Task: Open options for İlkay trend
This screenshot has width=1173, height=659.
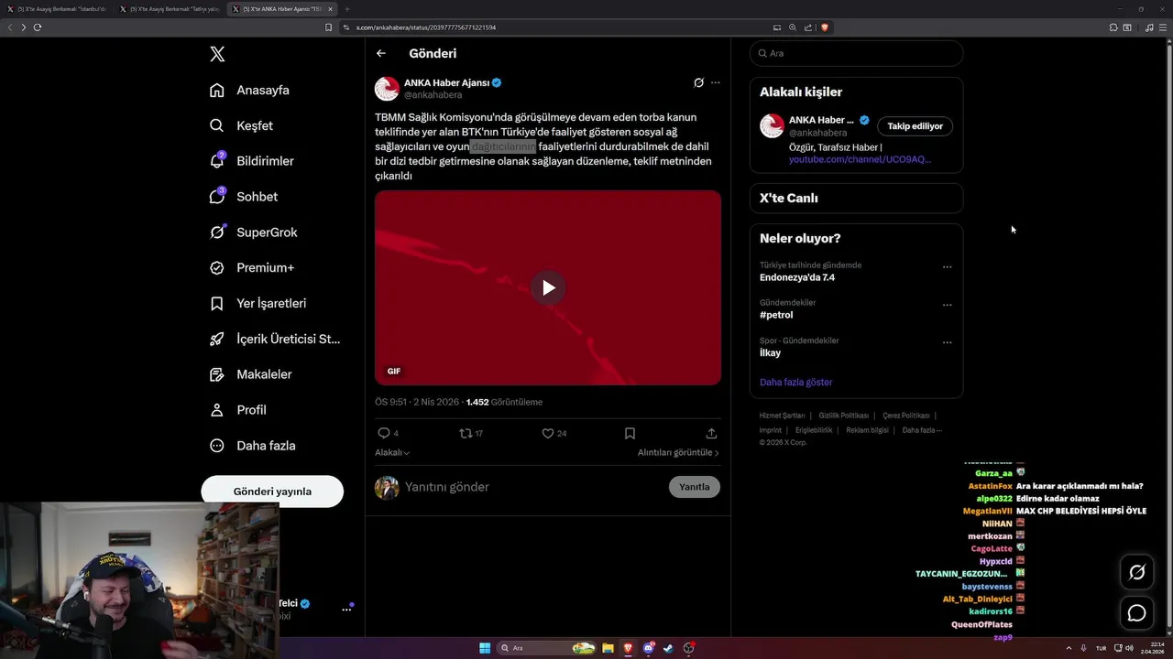Action: (x=947, y=342)
